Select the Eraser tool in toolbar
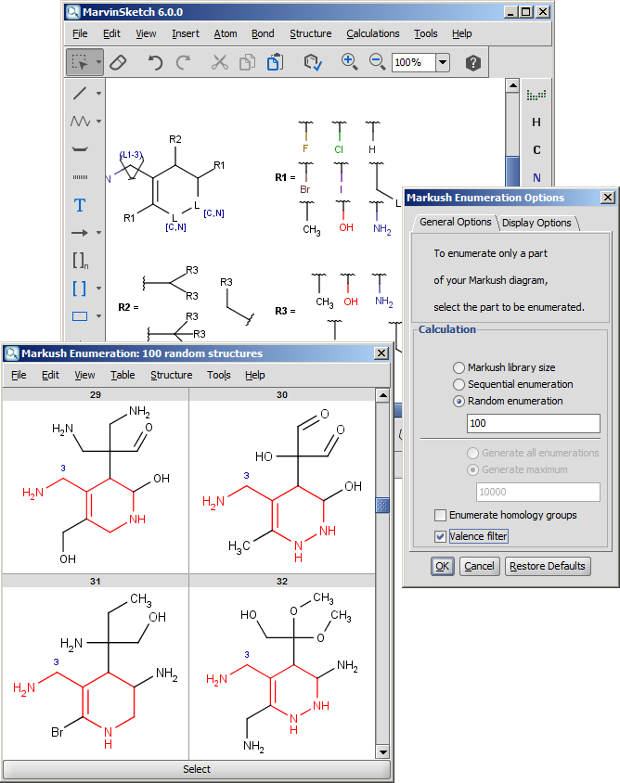Image resolution: width=620 pixels, height=783 pixels. tap(117, 62)
